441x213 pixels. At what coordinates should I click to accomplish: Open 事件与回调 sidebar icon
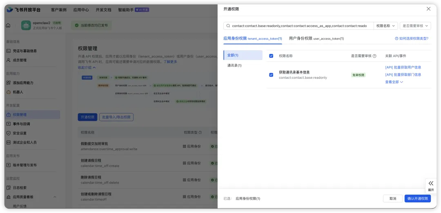[x=9, y=124]
